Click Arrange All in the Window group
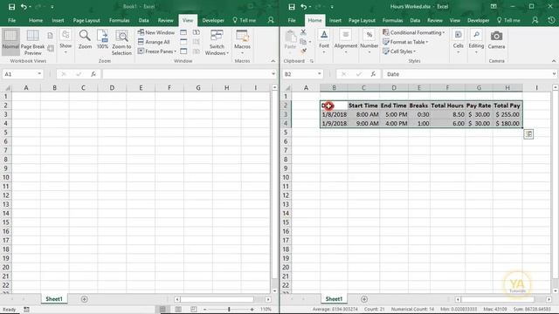This screenshot has width=559, height=314. click(154, 42)
